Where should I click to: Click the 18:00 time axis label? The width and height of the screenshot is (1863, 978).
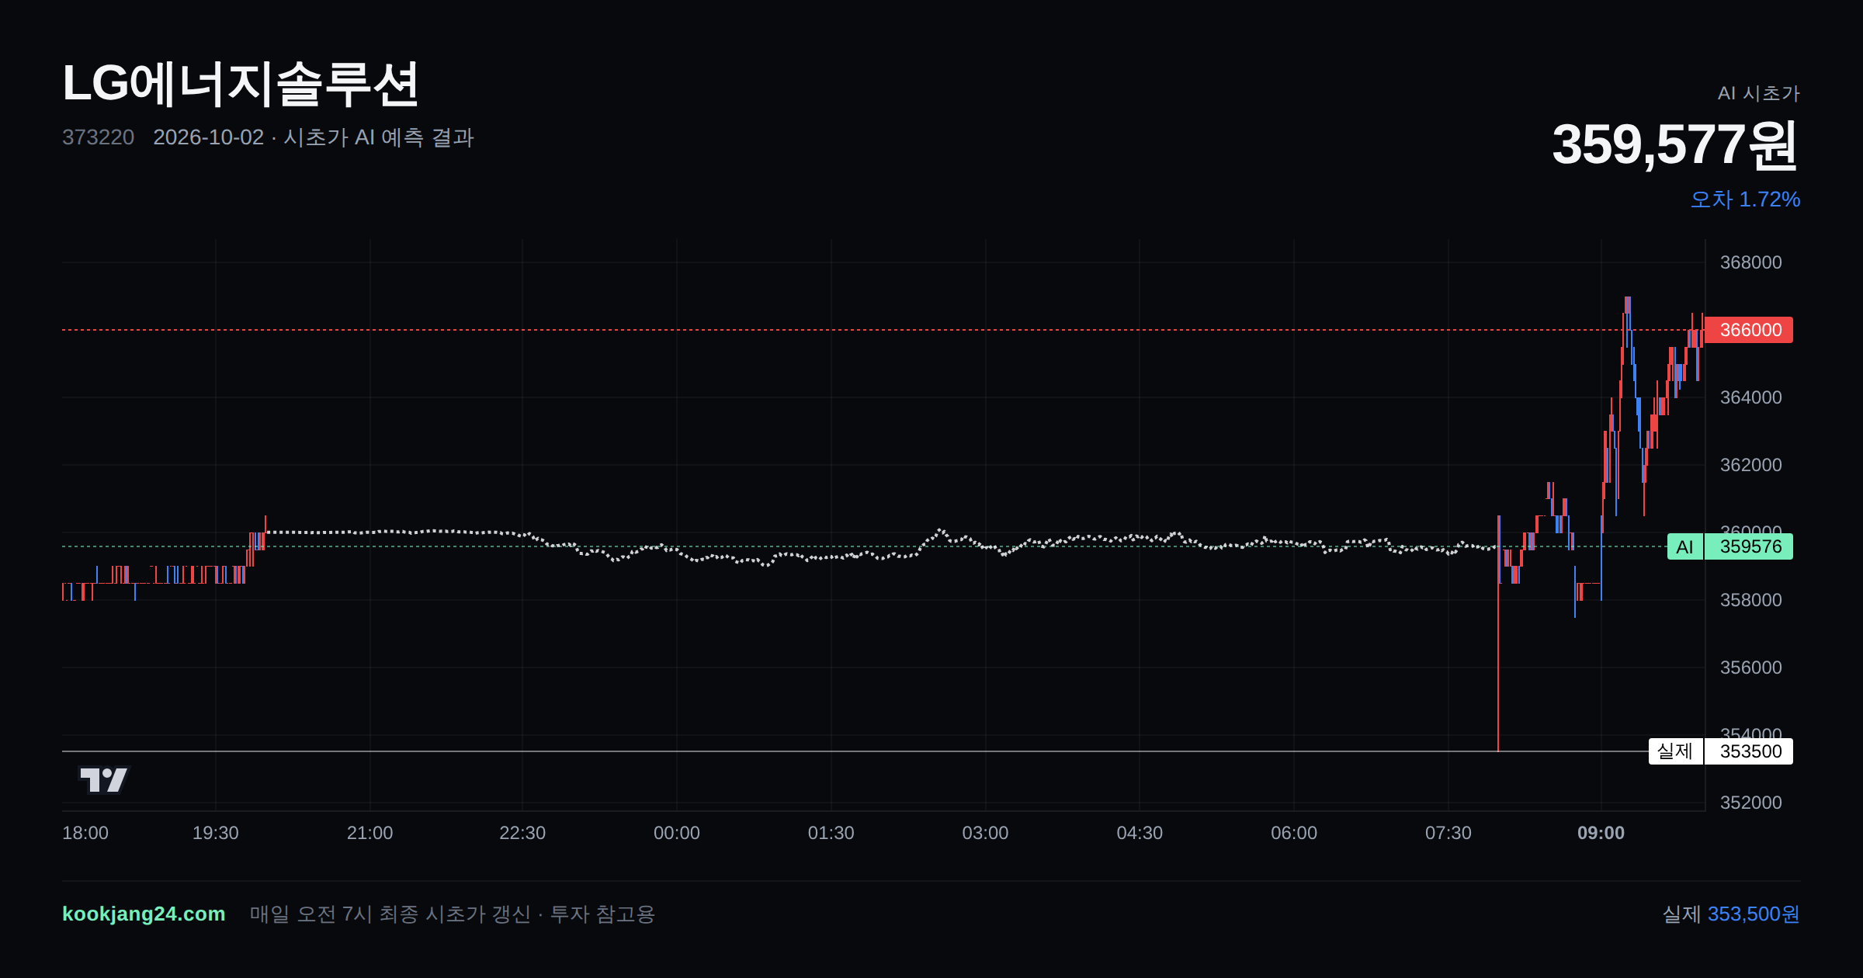[x=85, y=833]
